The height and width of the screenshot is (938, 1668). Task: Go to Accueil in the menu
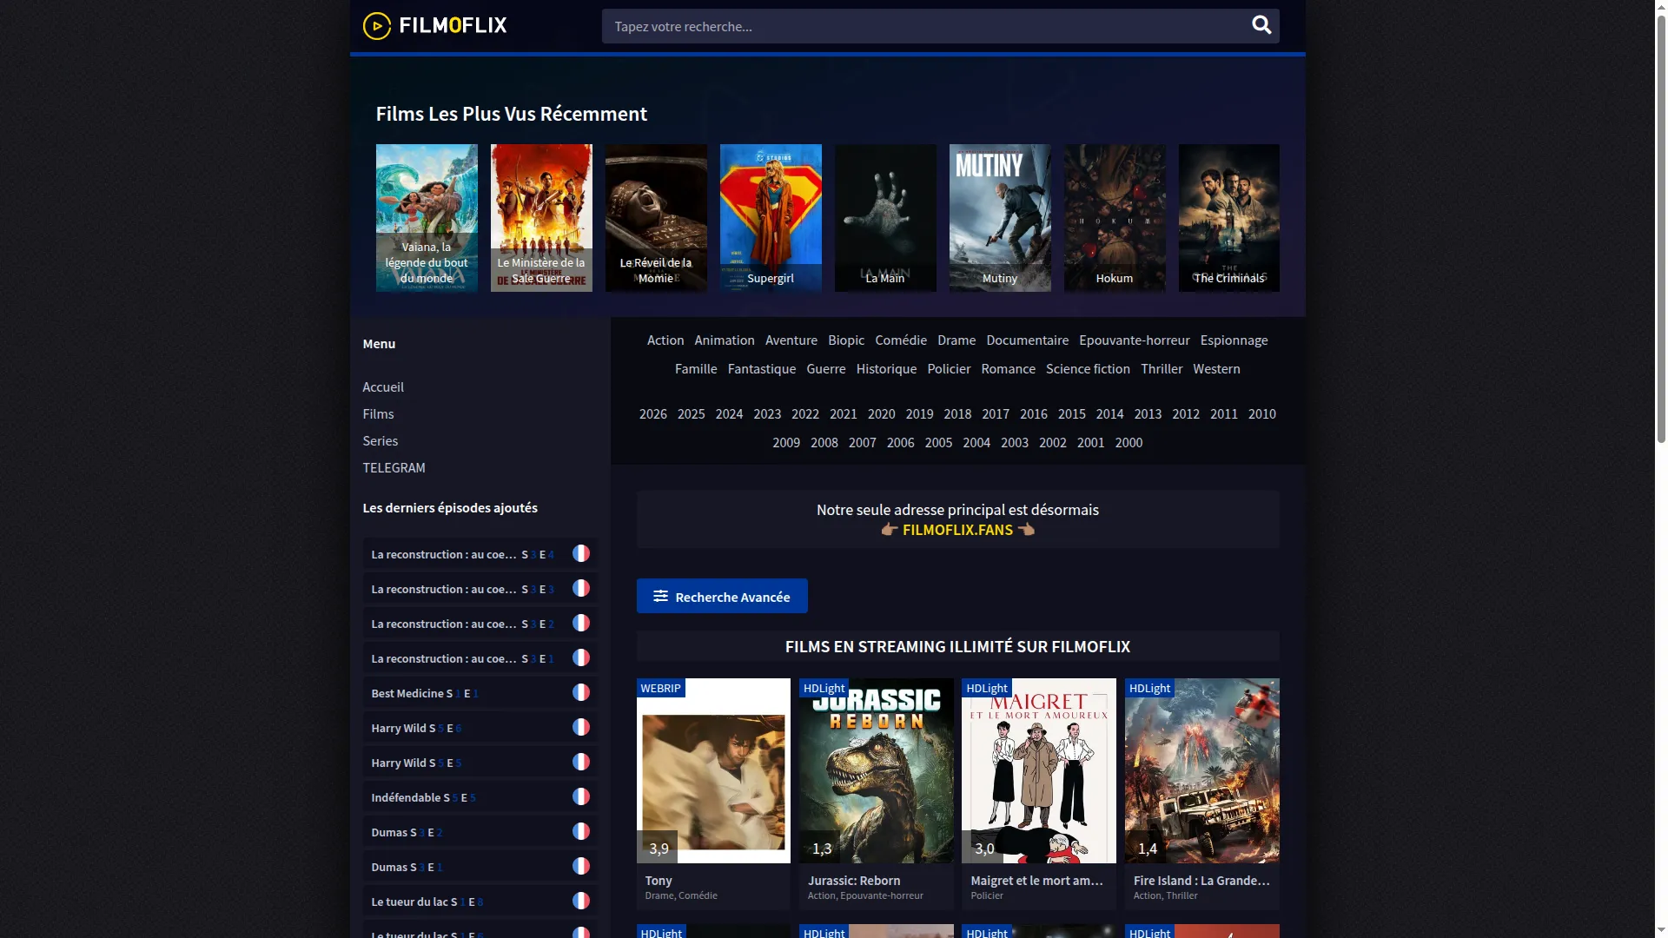click(x=383, y=386)
